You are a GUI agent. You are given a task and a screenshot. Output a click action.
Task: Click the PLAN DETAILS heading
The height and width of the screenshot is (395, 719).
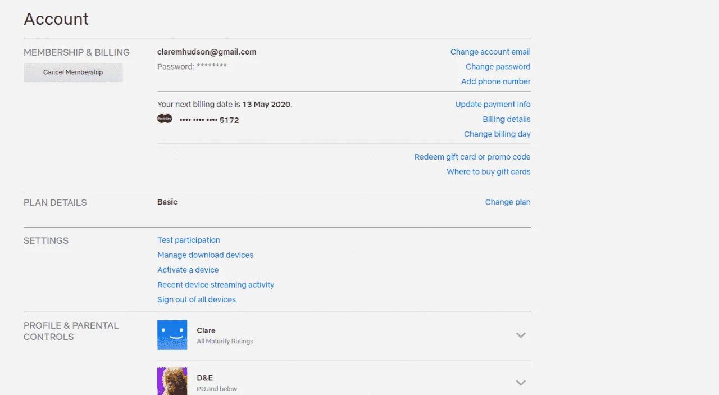(x=55, y=203)
